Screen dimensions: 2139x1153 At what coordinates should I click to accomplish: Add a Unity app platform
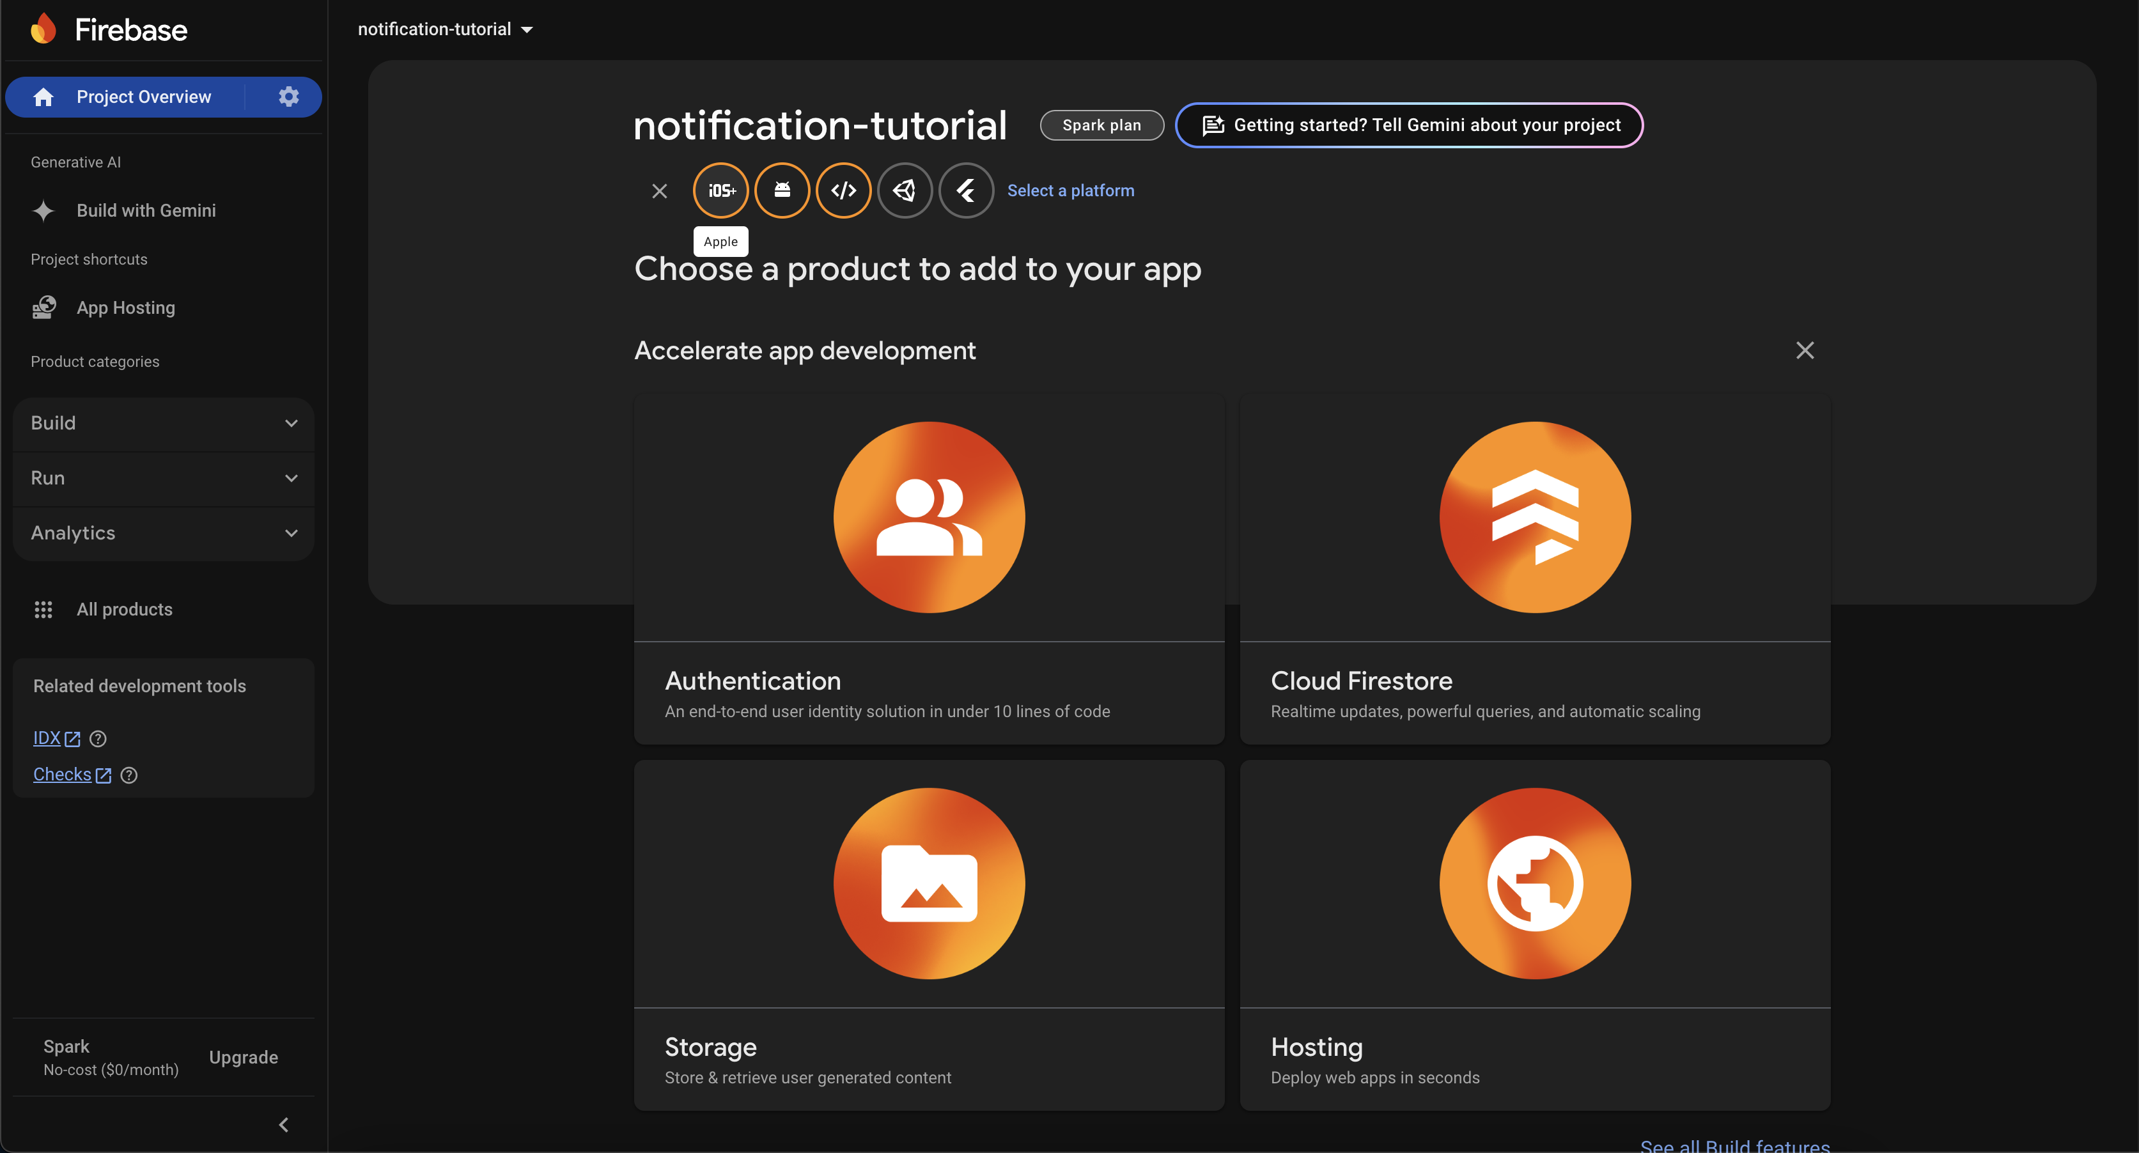(905, 190)
